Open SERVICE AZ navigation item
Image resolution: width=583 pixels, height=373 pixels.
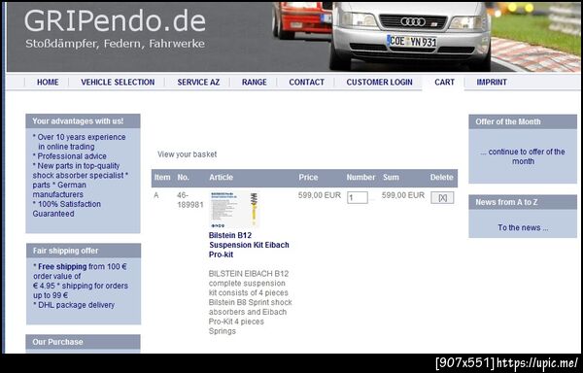(198, 83)
